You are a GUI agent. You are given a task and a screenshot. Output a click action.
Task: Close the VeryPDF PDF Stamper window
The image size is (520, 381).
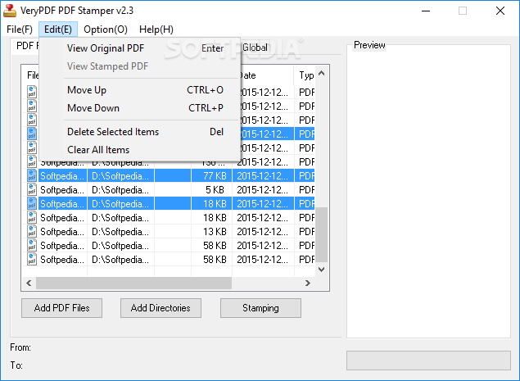coord(500,11)
